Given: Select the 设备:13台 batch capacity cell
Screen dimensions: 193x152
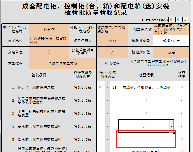Looking at the screenshot, I should [171, 41].
